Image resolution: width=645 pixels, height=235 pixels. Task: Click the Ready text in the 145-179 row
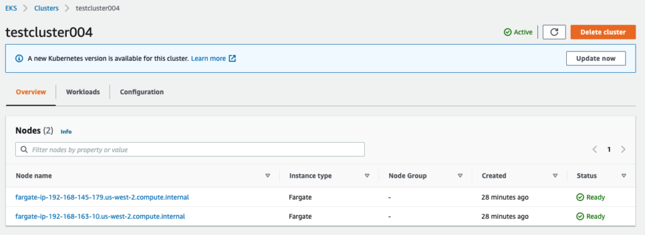click(596, 197)
